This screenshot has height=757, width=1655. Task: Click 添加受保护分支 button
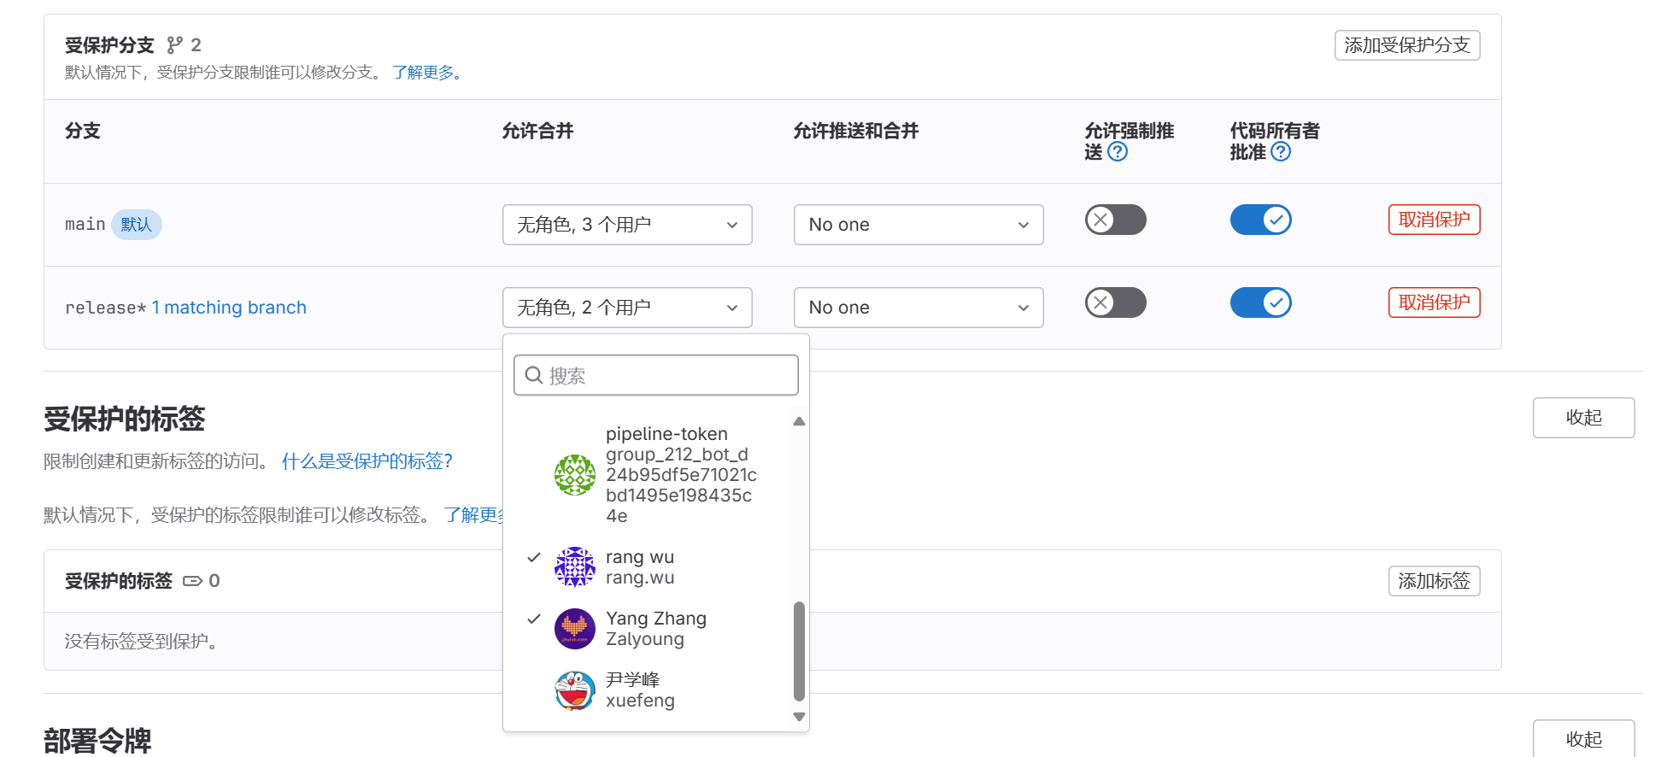(1406, 45)
